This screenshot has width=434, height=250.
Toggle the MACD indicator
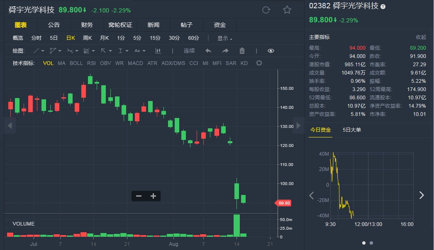(x=135, y=63)
